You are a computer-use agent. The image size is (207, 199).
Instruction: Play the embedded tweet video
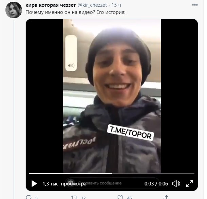point(34,184)
